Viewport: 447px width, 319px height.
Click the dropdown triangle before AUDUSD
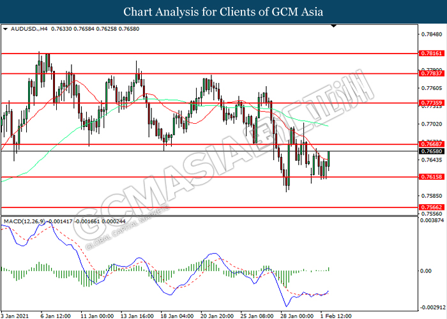(x=5, y=29)
